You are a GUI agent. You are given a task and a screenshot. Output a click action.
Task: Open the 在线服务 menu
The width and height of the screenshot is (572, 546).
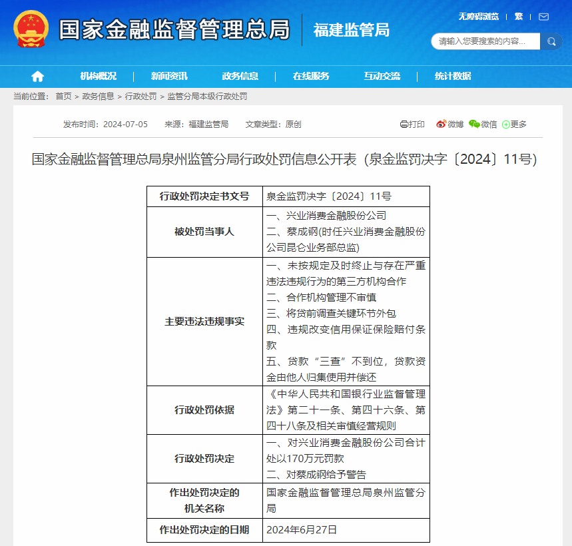point(313,77)
